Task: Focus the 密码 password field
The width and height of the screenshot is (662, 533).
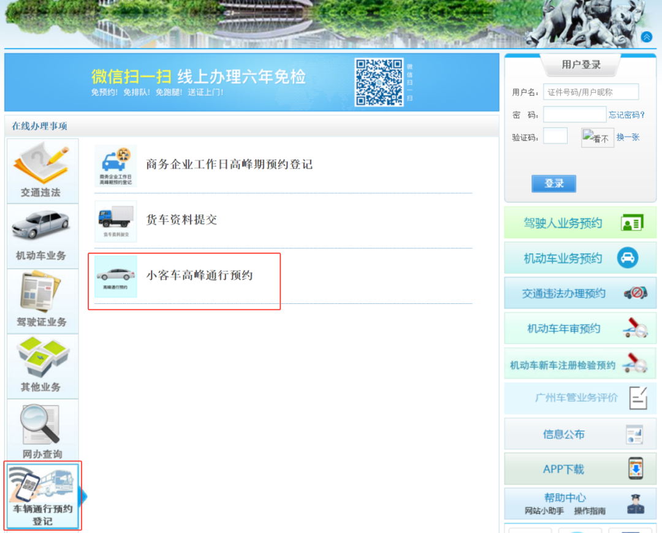Action: [x=574, y=115]
